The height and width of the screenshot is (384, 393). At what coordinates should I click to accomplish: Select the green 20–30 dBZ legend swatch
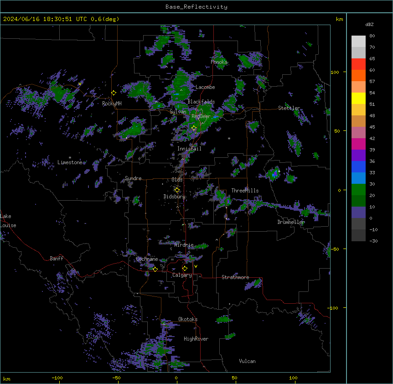[358, 190]
